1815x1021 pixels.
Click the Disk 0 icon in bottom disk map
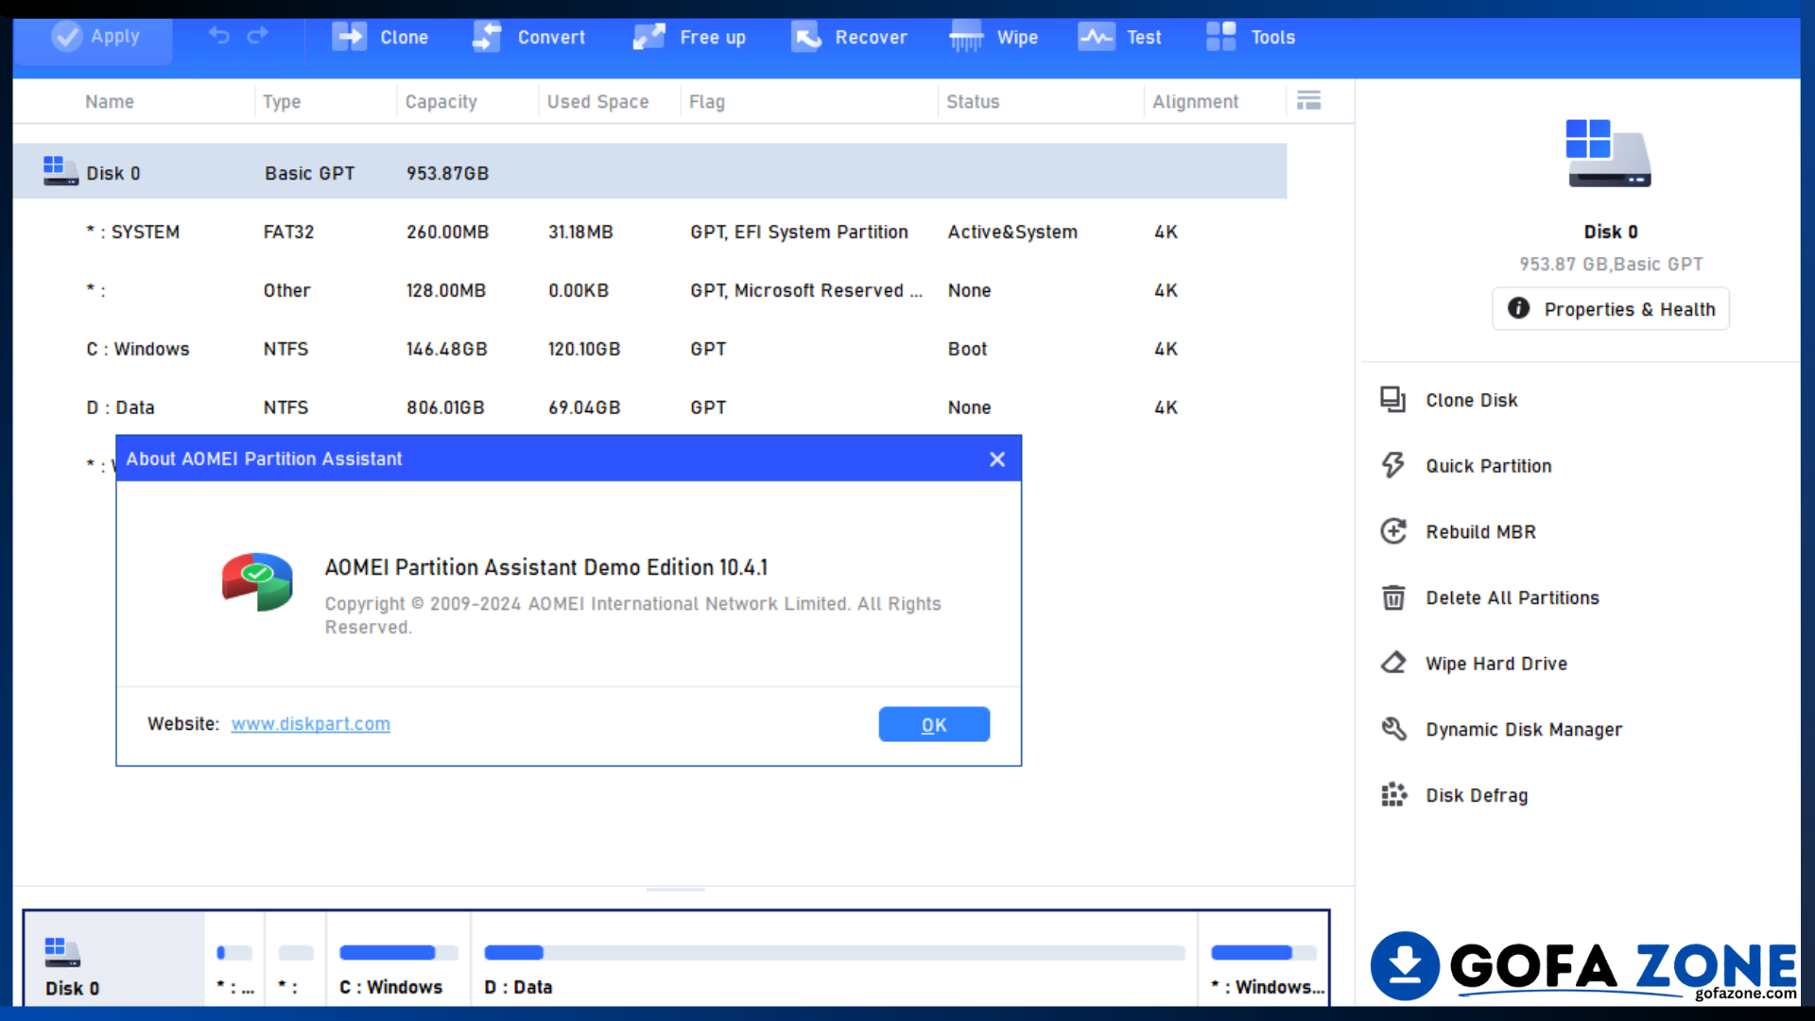[62, 952]
